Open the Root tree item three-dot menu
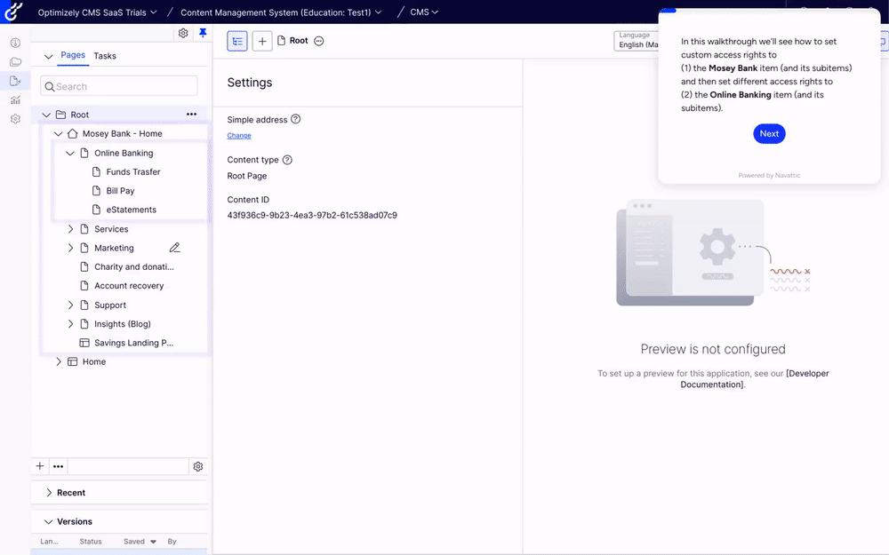Screen dimensions: 889x555 (x=191, y=115)
